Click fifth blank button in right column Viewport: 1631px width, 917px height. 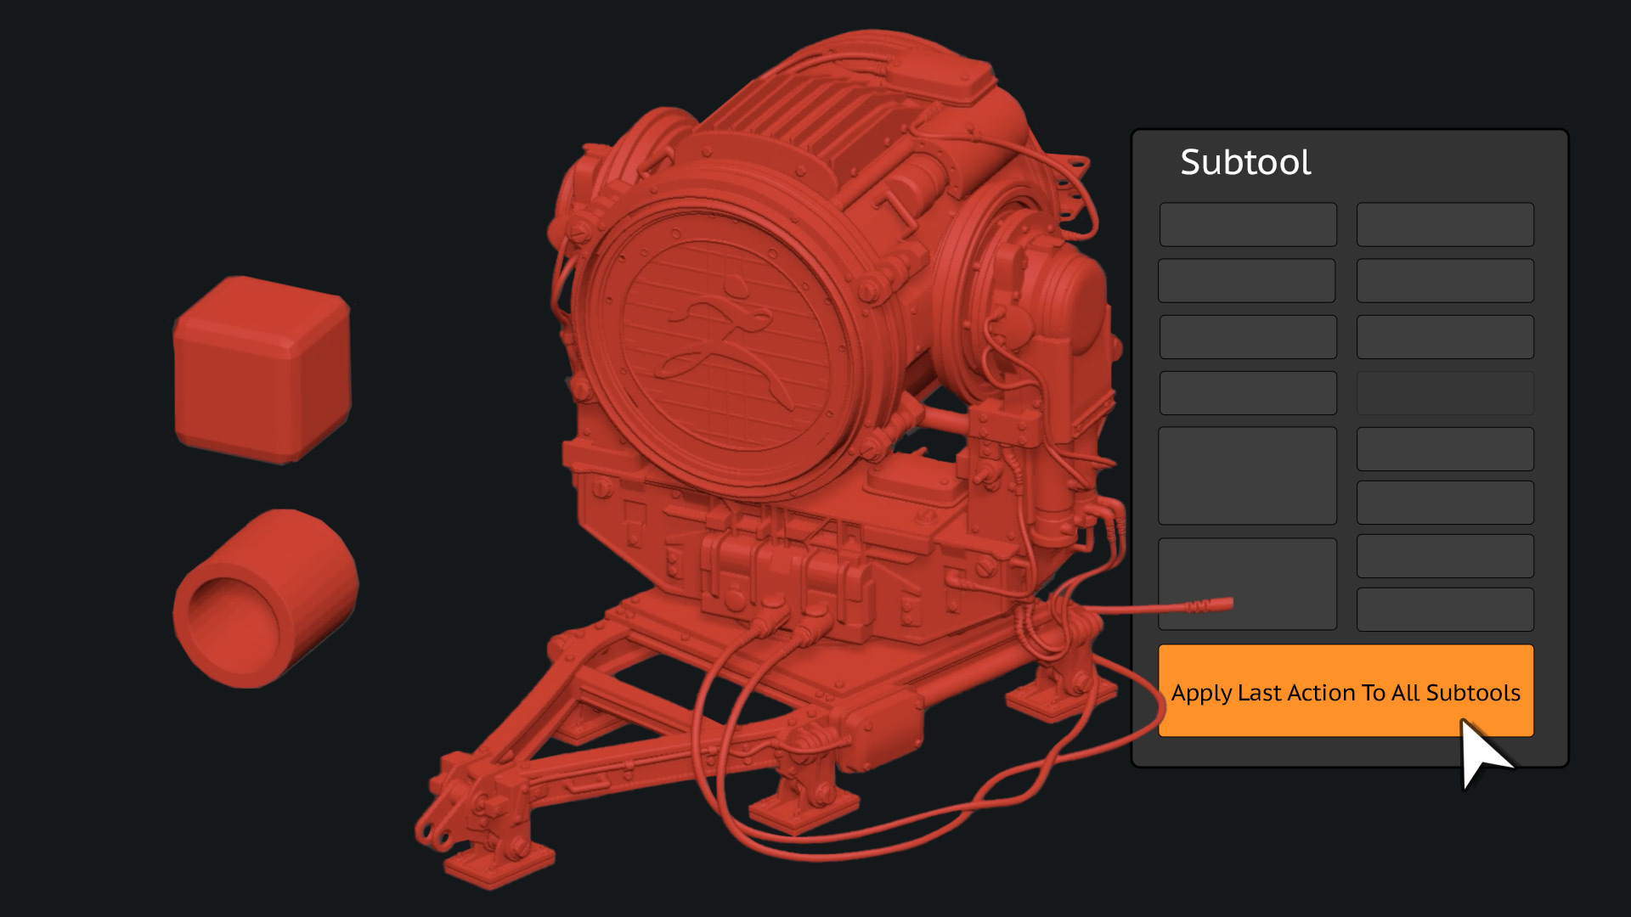point(1445,448)
